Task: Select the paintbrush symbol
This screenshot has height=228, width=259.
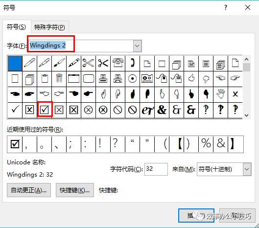Action: click(x=59, y=64)
